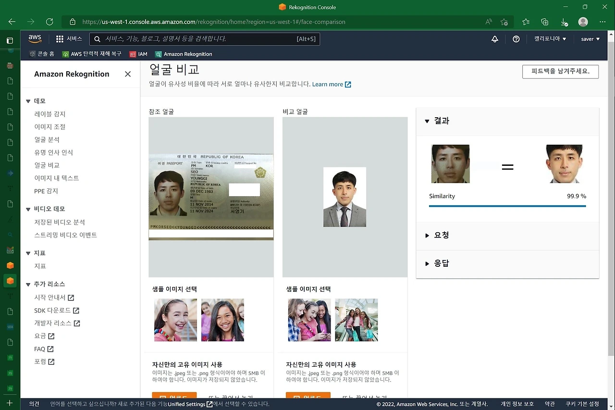Open the AWS help question mark menu

pyautogui.click(x=516, y=39)
